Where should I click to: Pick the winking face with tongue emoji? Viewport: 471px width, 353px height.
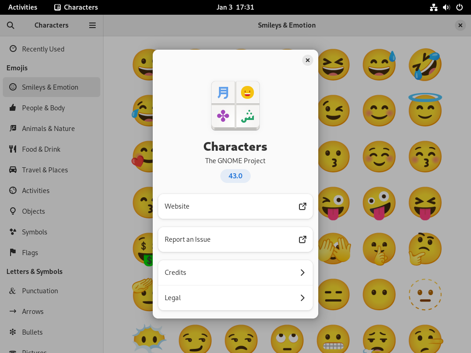(x=333, y=203)
